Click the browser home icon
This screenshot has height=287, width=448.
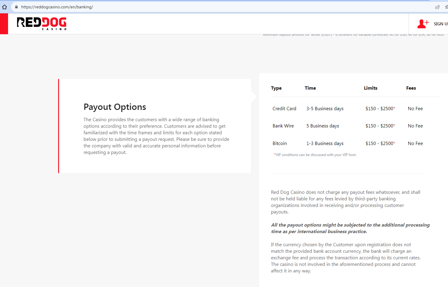(x=4, y=7)
